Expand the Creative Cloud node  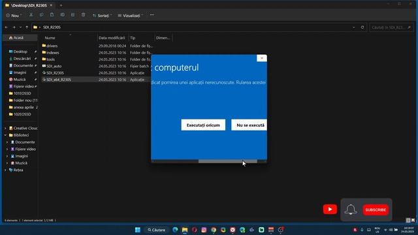(5, 128)
